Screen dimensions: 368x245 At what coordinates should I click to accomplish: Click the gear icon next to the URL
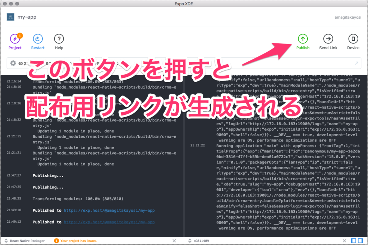(x=13, y=63)
